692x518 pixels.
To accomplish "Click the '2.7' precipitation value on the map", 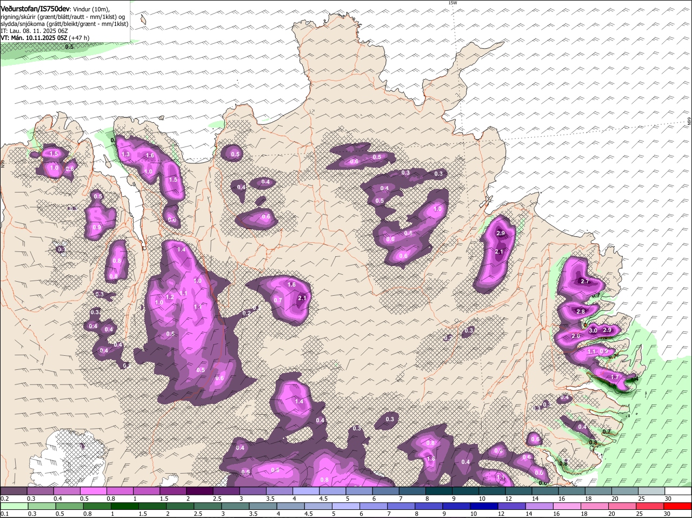I will [x=585, y=281].
